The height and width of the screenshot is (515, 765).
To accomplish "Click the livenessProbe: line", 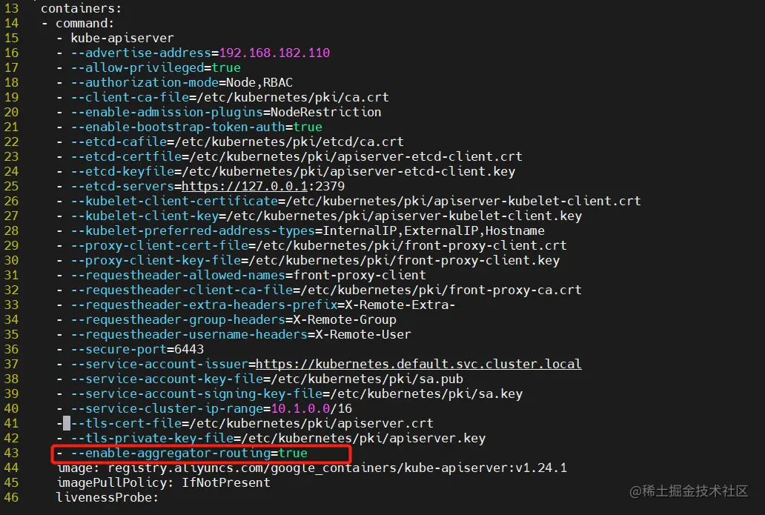I will 107,497.
